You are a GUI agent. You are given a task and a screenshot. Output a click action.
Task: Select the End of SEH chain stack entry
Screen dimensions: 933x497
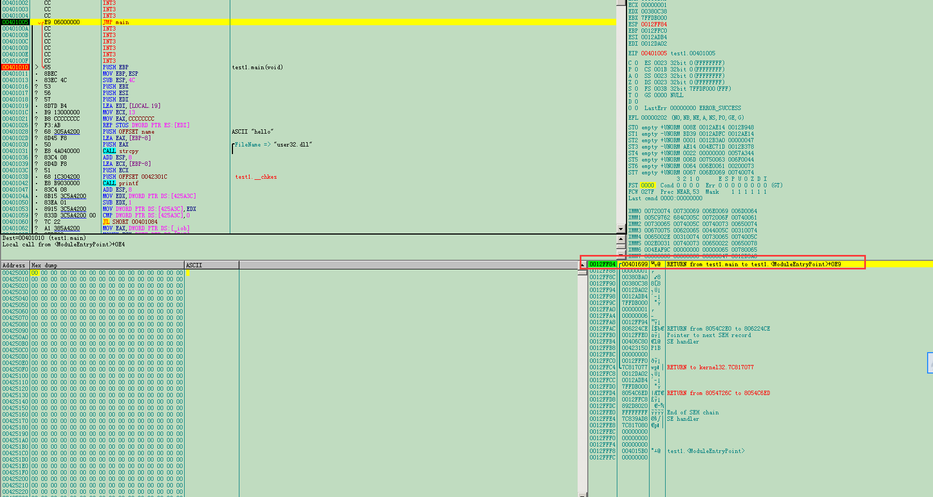pos(693,413)
